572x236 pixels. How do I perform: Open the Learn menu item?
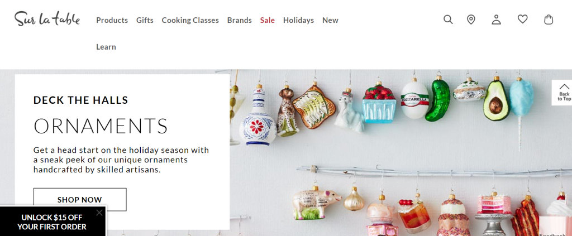click(106, 47)
